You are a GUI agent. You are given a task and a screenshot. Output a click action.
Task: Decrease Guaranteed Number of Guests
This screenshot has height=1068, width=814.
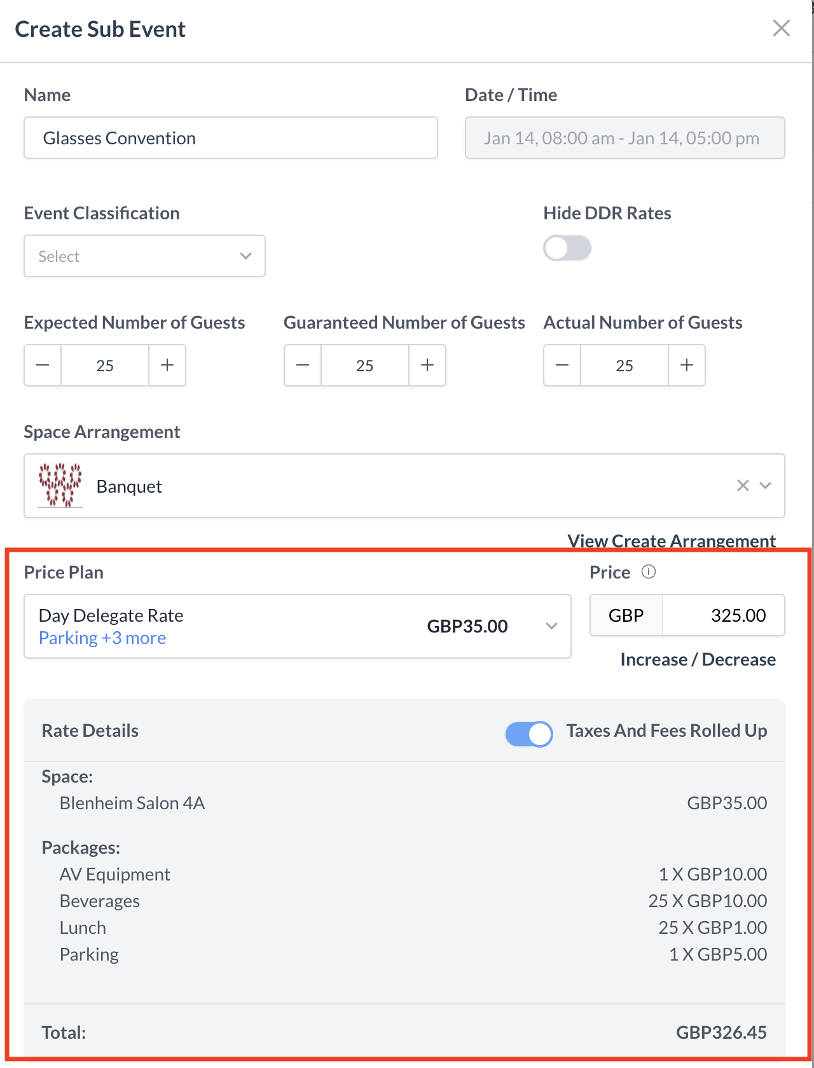pyautogui.click(x=303, y=366)
